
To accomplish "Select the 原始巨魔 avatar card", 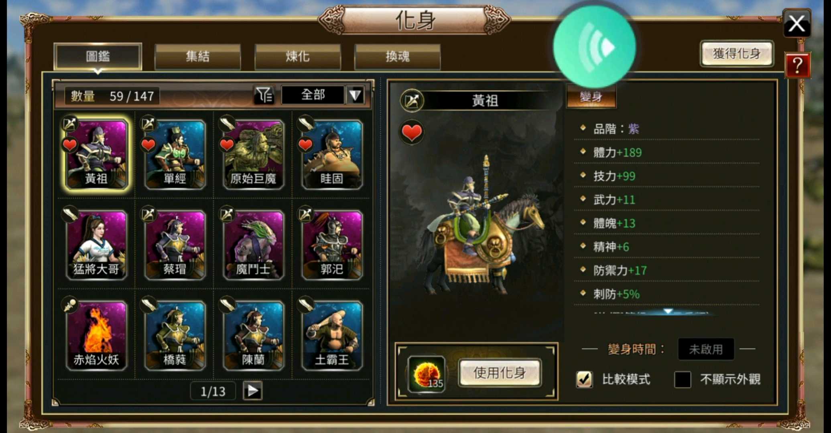I will click(253, 154).
